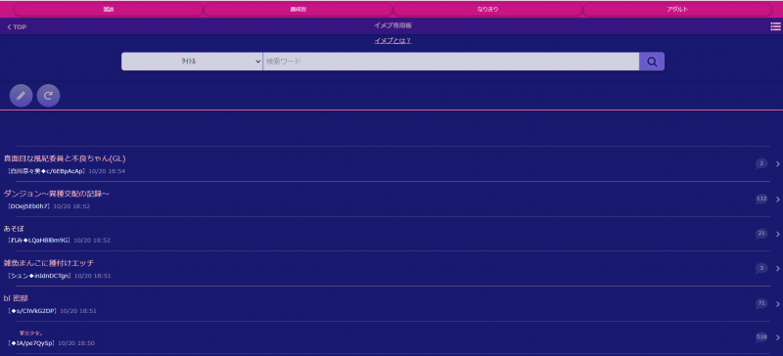This screenshot has height=356, width=783.
Task: Click the 検索ワード search input field
Action: [x=451, y=62]
